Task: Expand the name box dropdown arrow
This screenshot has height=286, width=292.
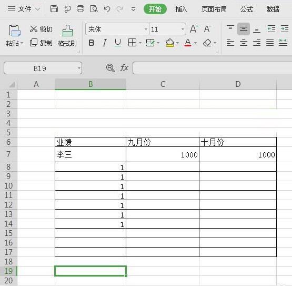Action: point(79,68)
